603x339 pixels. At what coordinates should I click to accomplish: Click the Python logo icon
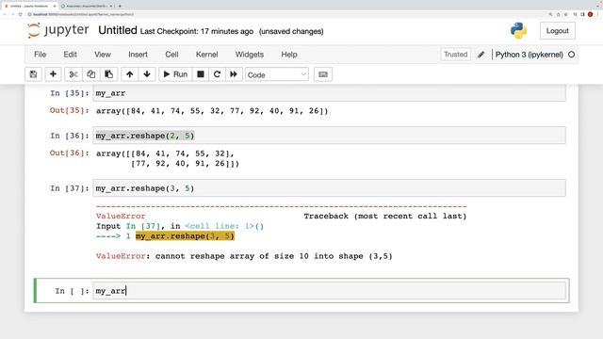coord(518,31)
